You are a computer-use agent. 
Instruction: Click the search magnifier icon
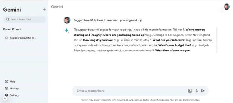coord(8,19)
